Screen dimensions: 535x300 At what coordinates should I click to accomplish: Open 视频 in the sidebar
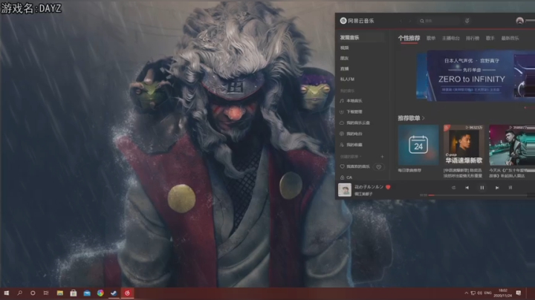[345, 48]
